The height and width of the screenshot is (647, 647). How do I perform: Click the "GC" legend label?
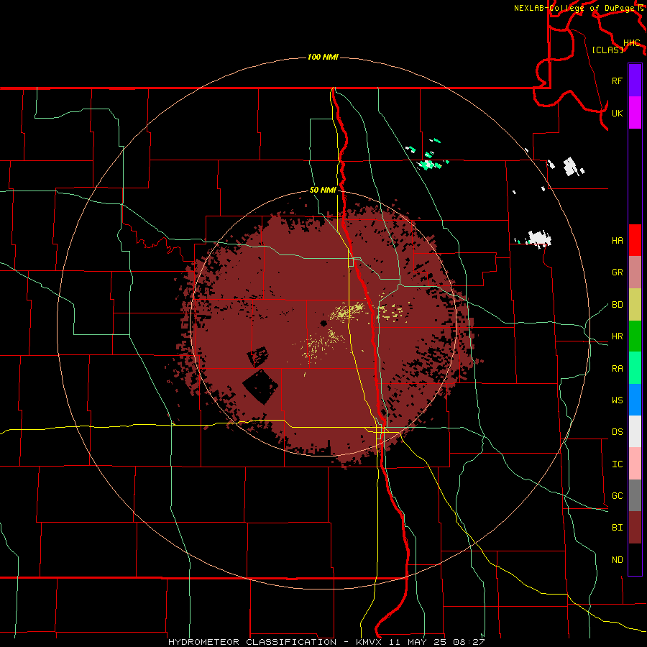click(617, 496)
